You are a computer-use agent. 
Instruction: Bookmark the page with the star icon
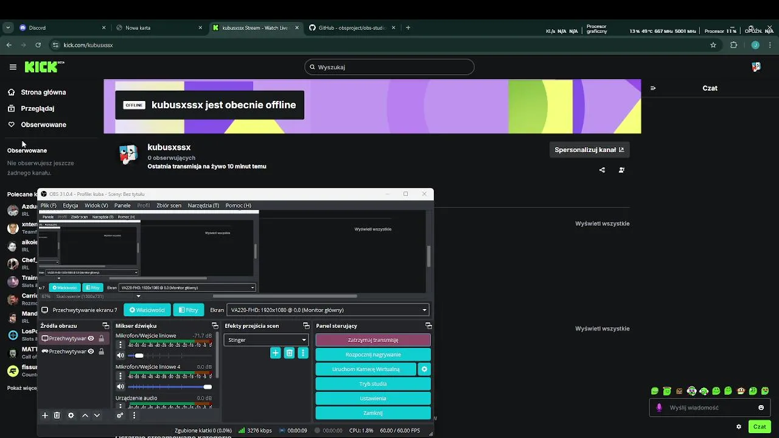713,45
